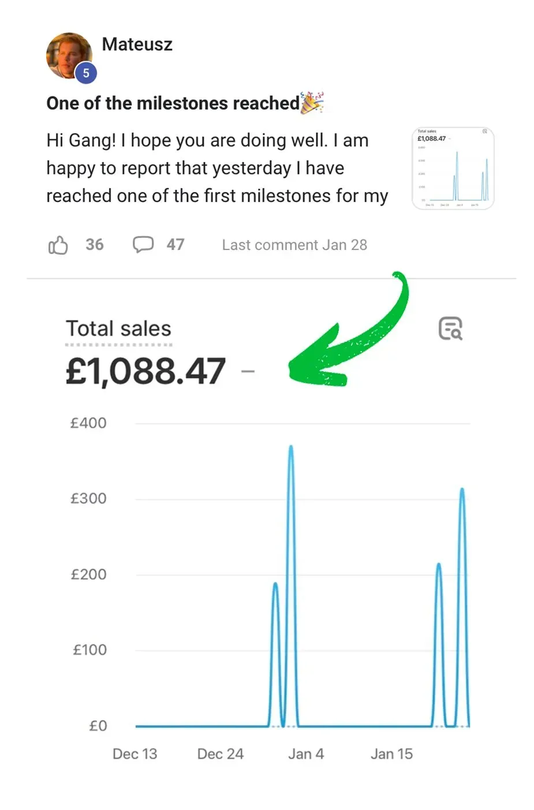Click the £1,088.47 total amount
The image size is (534, 810).
145,371
